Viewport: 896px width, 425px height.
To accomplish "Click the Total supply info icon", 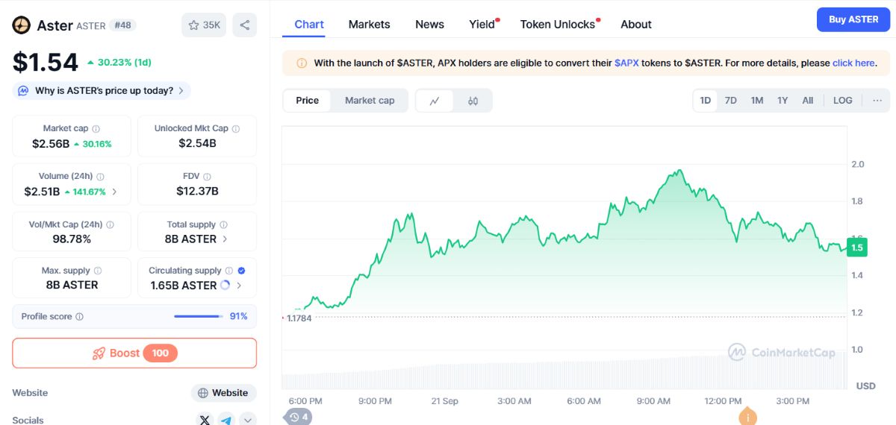I will tap(223, 224).
